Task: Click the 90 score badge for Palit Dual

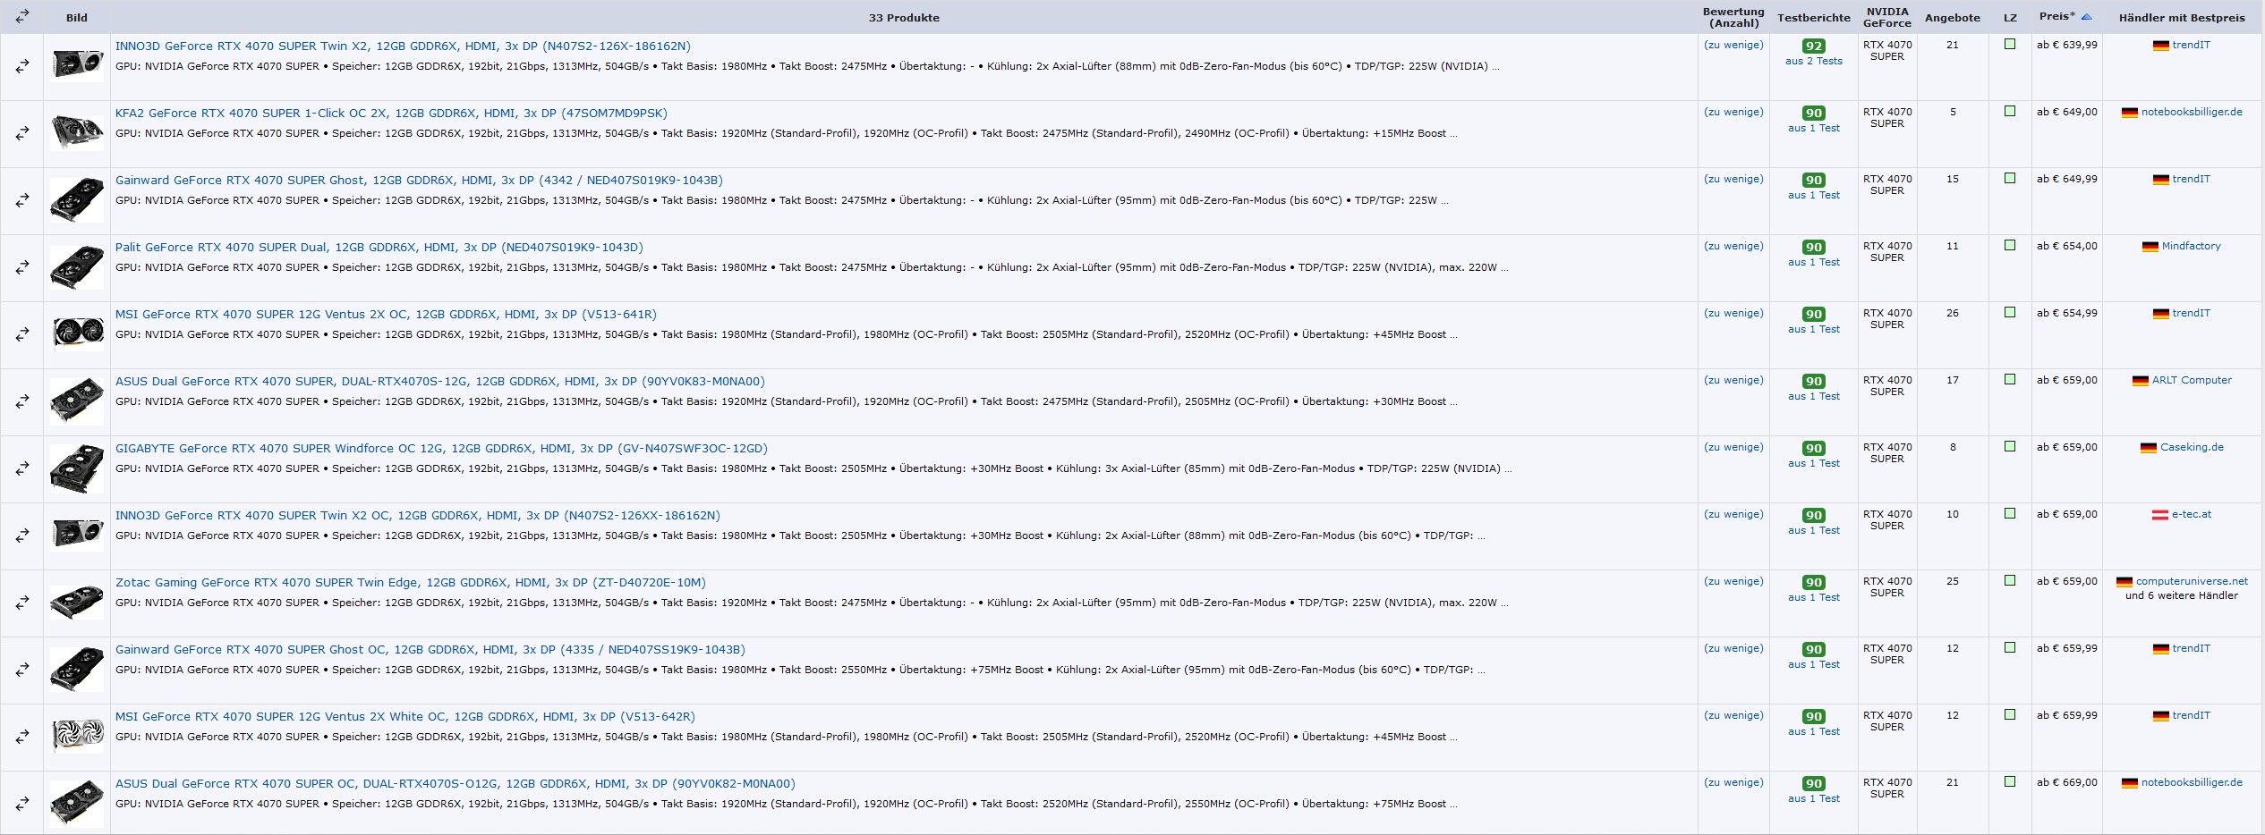Action: (1814, 247)
